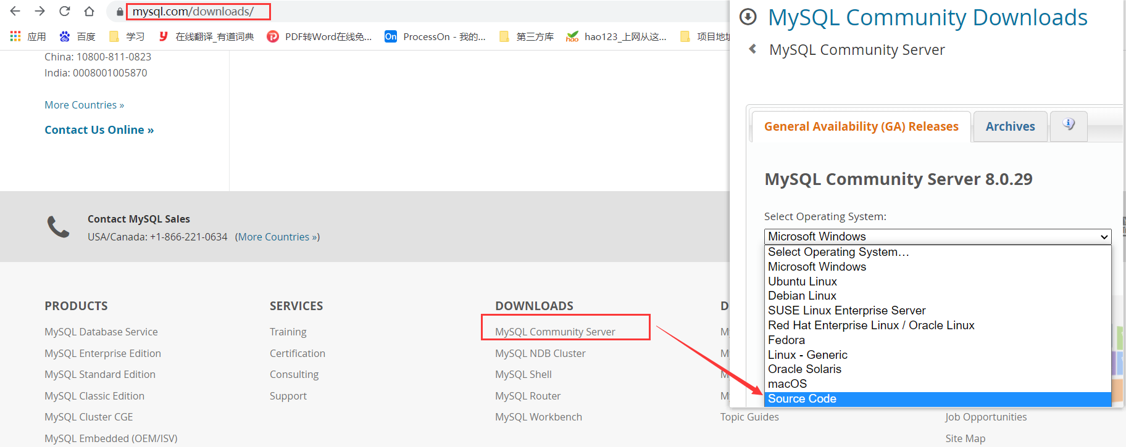The image size is (1126, 447).
Task: Open the information icon tab
Action: [1069, 125]
